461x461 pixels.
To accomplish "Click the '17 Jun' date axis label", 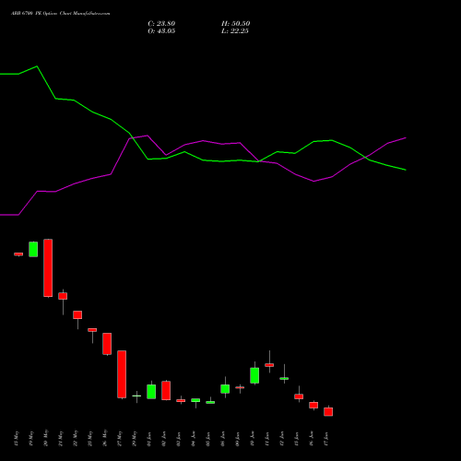I will pos(326,438).
